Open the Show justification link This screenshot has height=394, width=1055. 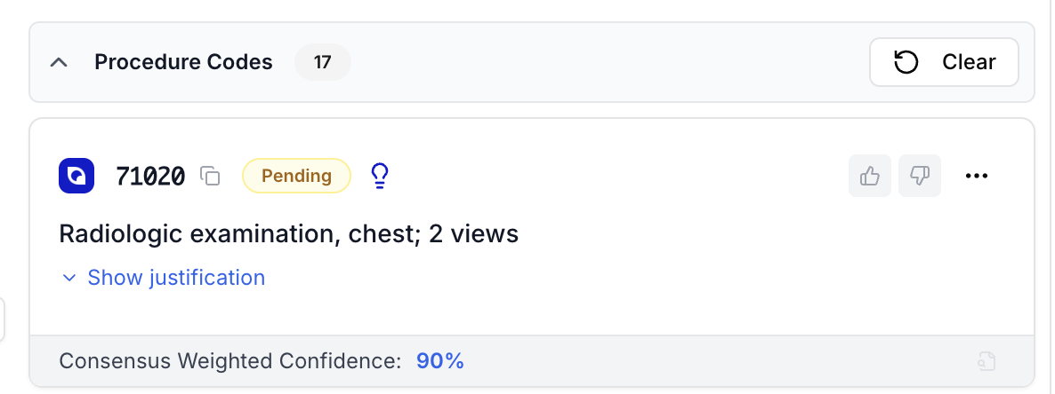point(176,278)
